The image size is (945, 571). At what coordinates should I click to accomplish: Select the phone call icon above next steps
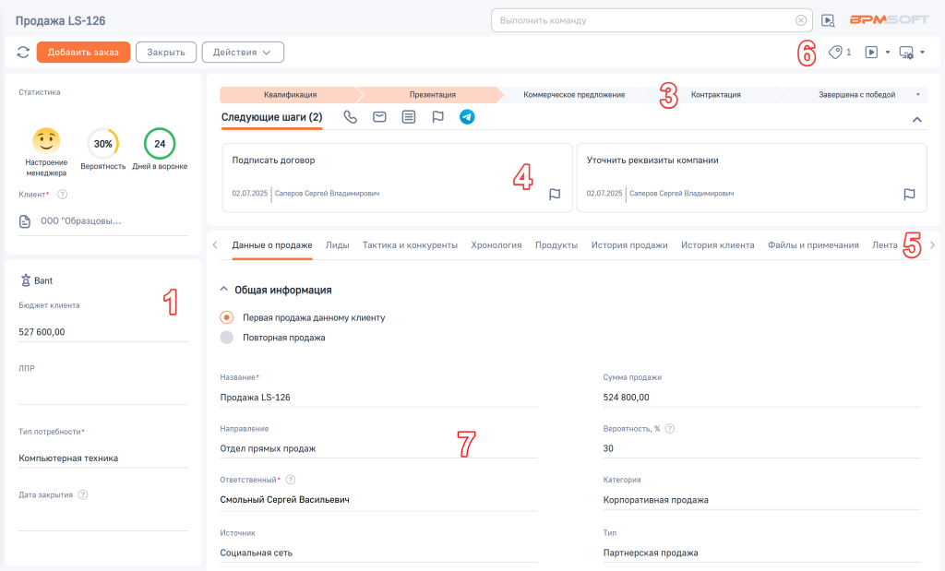point(349,117)
